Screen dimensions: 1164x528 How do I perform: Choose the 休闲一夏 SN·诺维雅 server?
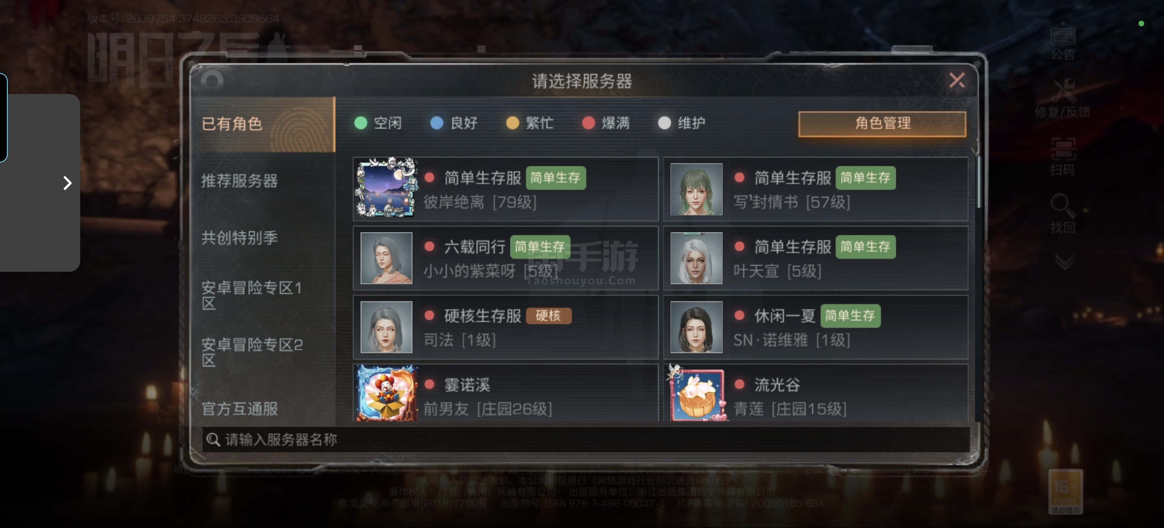816,327
